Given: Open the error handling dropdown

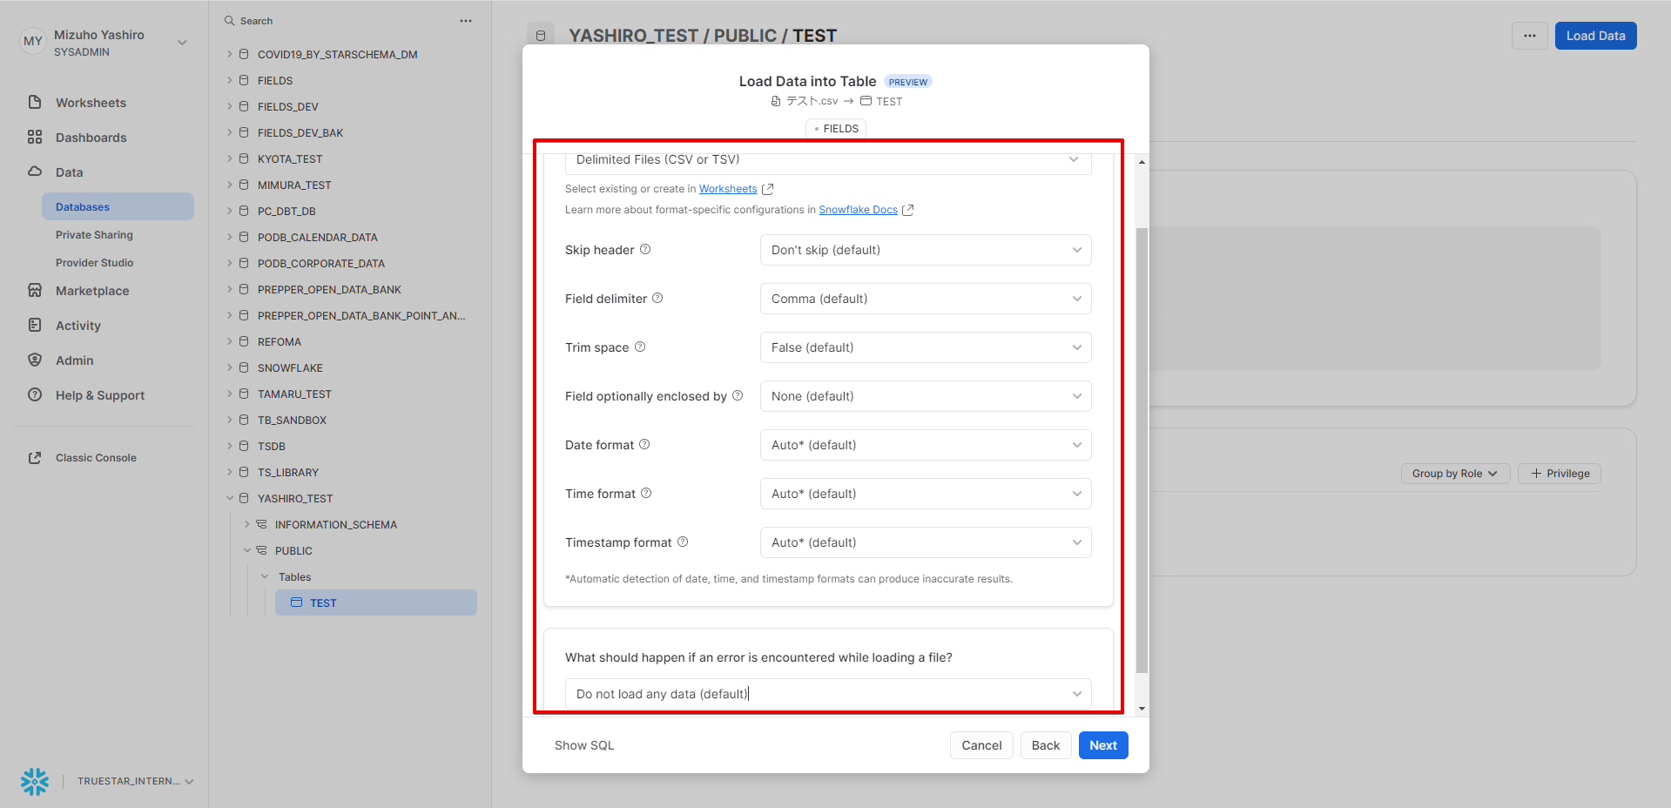Looking at the screenshot, I should tap(827, 694).
